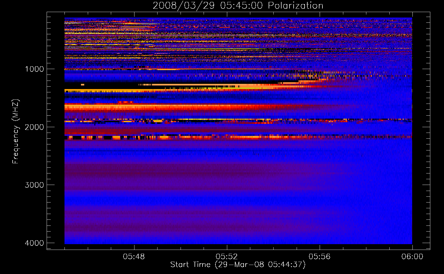Click the 05:52 time axis label
Image resolution: width=444 pixels, height=274 pixels.
pos(227,257)
